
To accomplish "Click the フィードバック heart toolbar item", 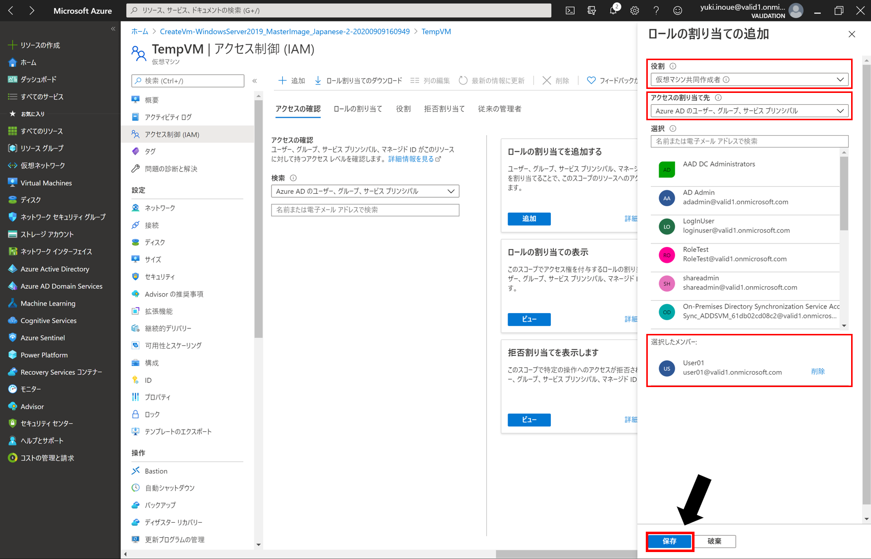I will point(612,80).
